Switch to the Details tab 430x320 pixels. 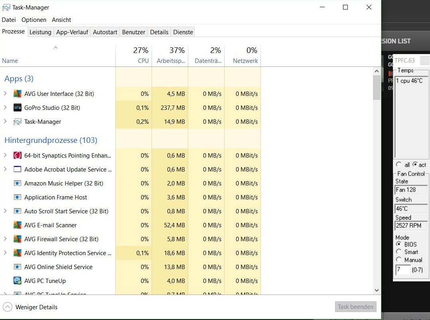point(159,32)
